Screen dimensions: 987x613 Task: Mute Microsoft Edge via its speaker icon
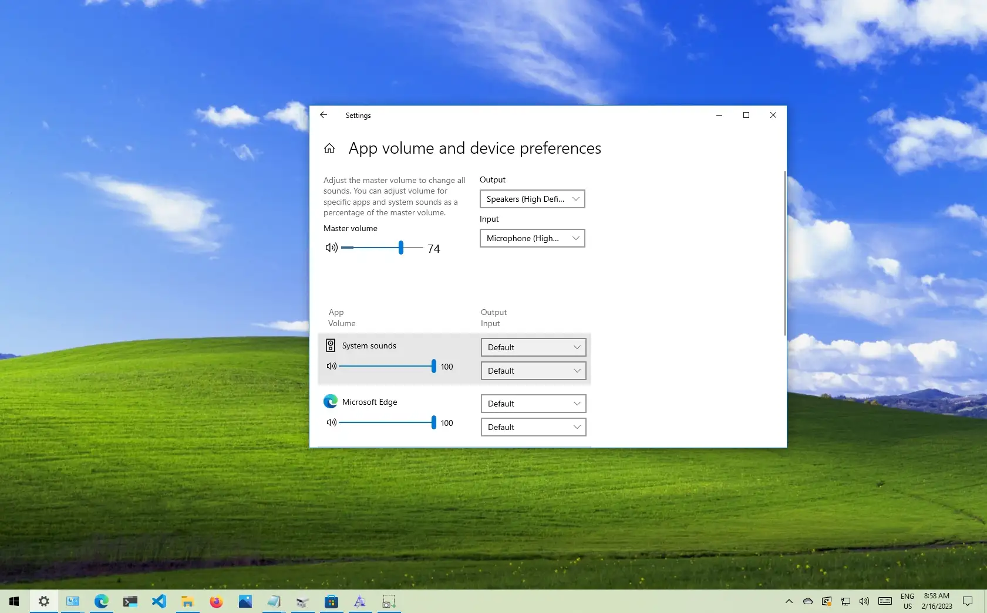click(331, 422)
